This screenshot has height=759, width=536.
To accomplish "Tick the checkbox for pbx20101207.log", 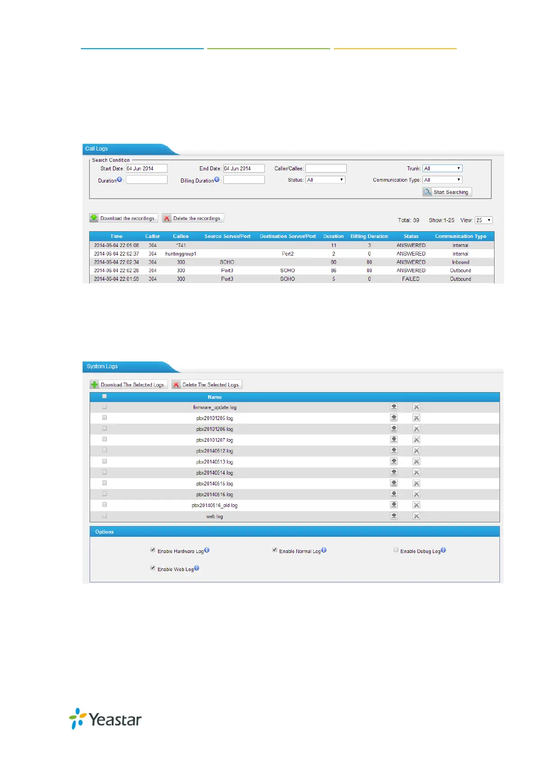I will [x=104, y=439].
